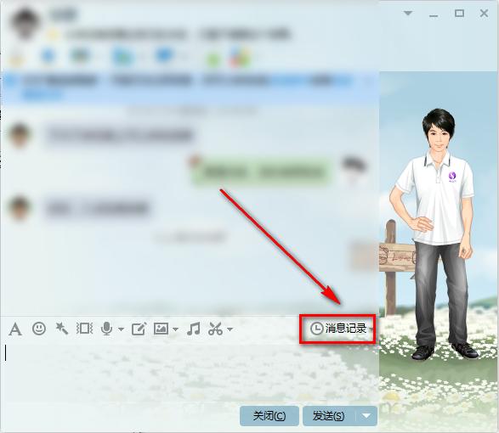This screenshot has width=499, height=433.
Task: Expand the screenshot options arrow
Action: click(x=230, y=329)
